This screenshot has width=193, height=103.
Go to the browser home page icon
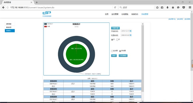point(173,7)
